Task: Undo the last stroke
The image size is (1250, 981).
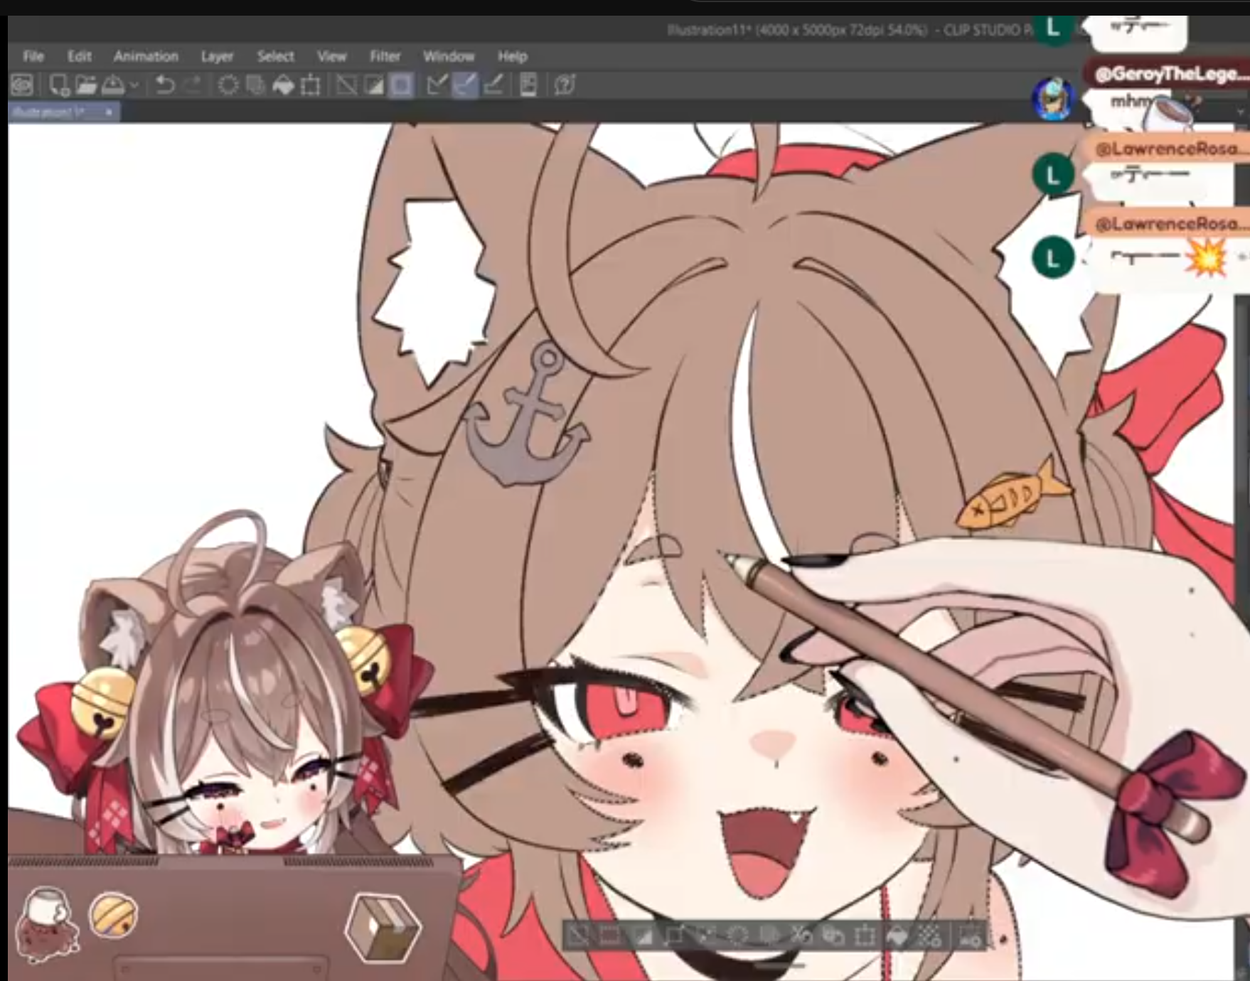Action: click(x=165, y=86)
